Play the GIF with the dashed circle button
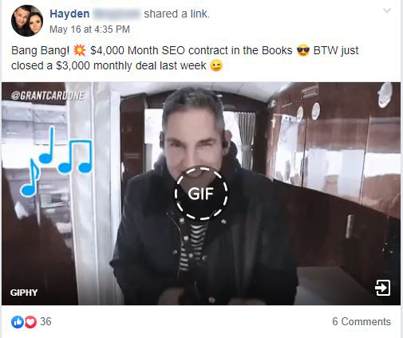Screen dimensions: 403x338 tap(201, 193)
